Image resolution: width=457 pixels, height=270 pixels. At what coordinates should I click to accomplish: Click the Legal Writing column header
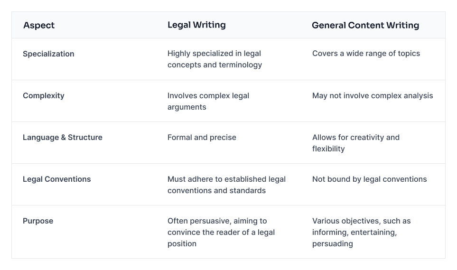click(196, 25)
